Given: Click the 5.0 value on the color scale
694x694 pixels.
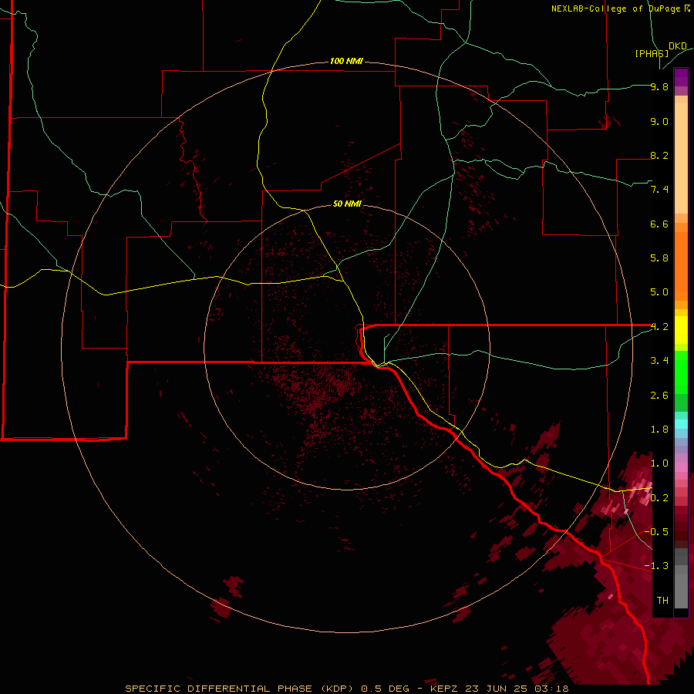Looking at the screenshot, I should point(659,292).
